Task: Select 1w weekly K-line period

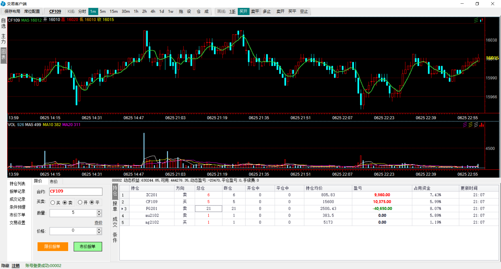Action: click(x=171, y=11)
